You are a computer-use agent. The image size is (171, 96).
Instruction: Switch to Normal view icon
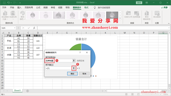click(126, 94)
